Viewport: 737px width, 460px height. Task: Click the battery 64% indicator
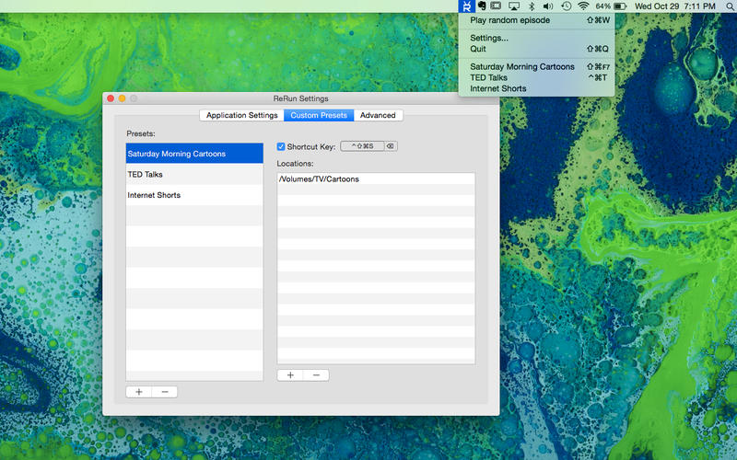click(611, 6)
